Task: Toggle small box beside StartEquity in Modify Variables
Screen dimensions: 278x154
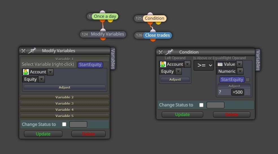Action: pos(106,65)
